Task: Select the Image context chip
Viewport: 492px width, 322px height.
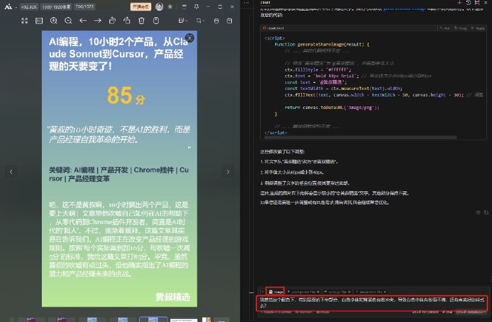Action: point(276,292)
